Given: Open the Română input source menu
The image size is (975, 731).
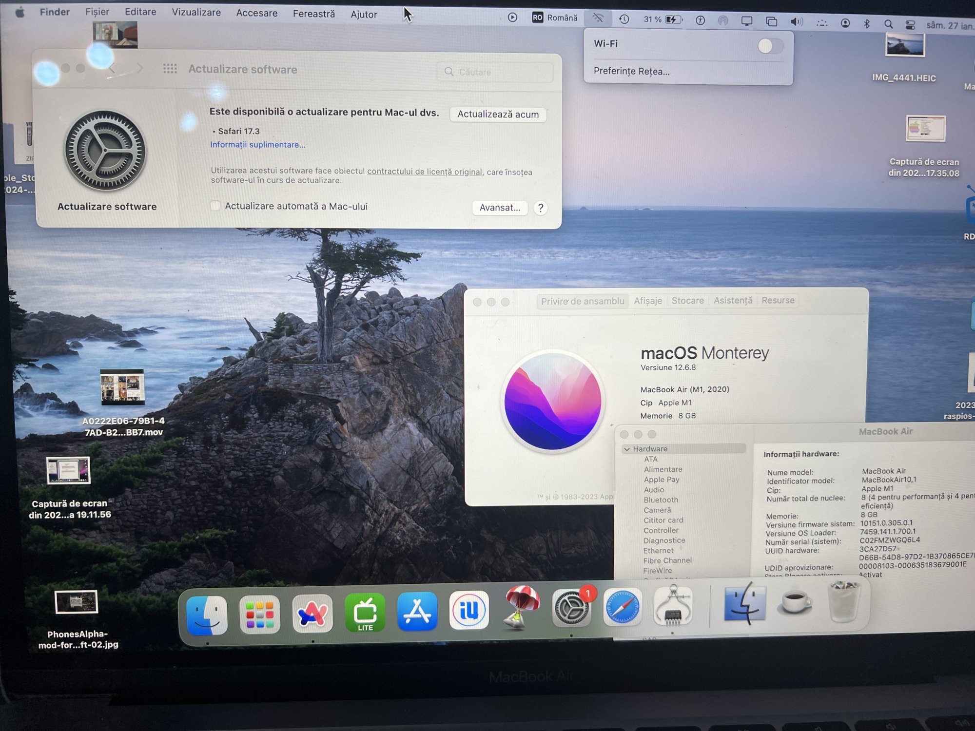Looking at the screenshot, I should point(555,18).
